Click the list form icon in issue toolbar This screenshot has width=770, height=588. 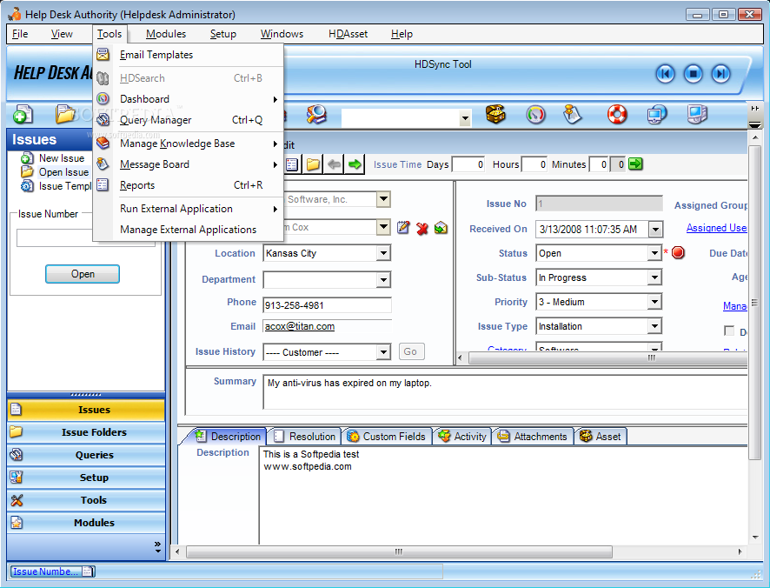pyautogui.click(x=292, y=164)
